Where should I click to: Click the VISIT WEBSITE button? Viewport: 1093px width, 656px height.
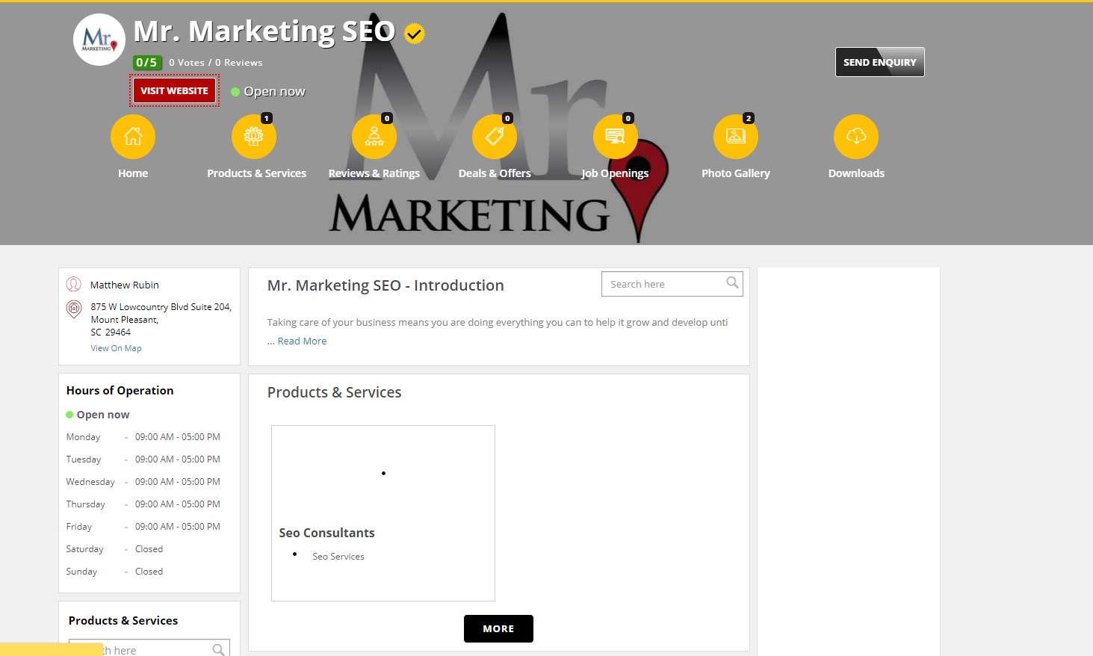tap(174, 90)
